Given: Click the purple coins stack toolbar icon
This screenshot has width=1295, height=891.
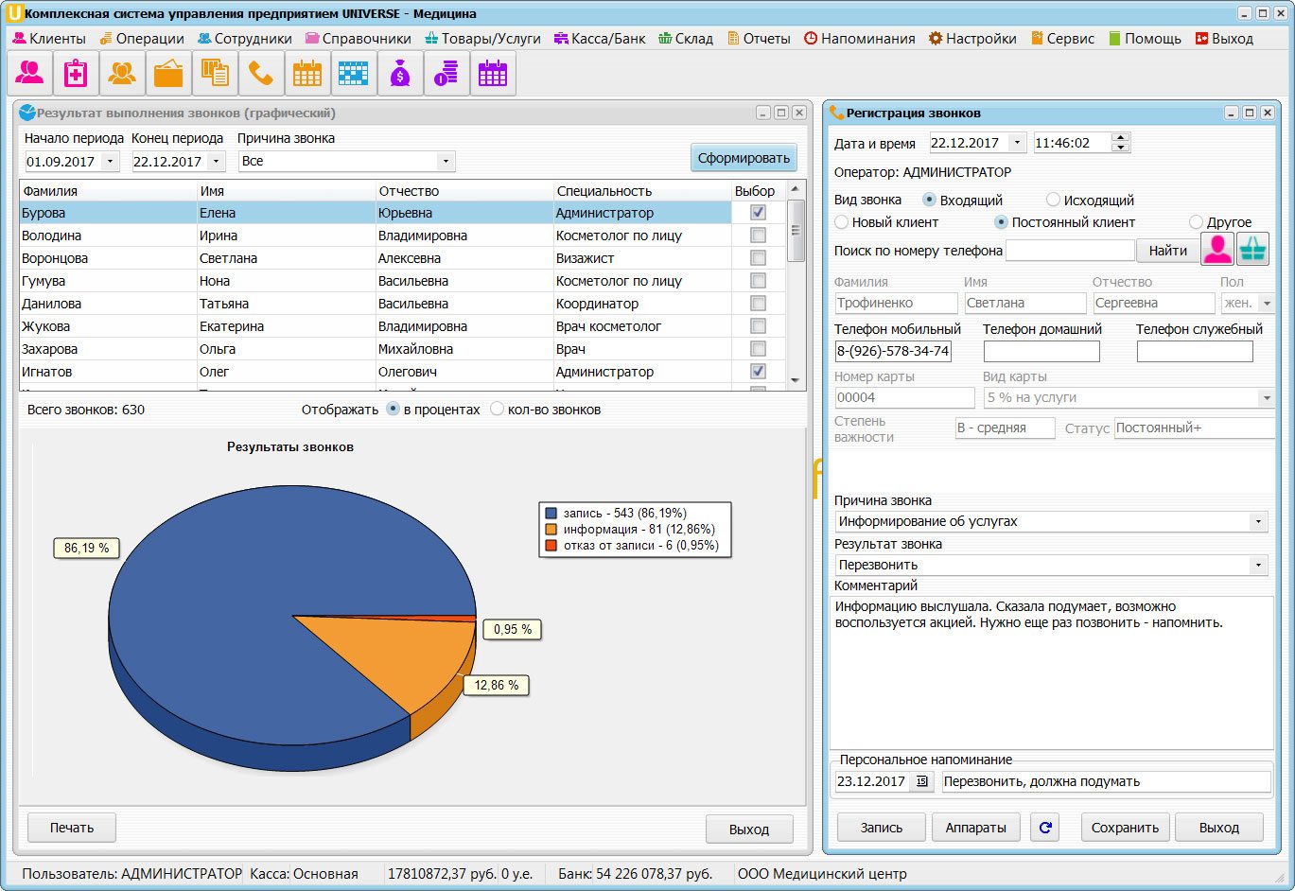Looking at the screenshot, I should (x=446, y=73).
